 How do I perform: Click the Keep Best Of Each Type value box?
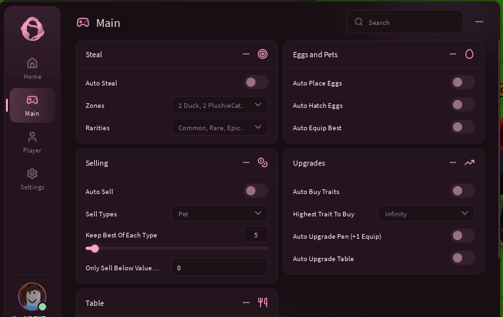(256, 235)
